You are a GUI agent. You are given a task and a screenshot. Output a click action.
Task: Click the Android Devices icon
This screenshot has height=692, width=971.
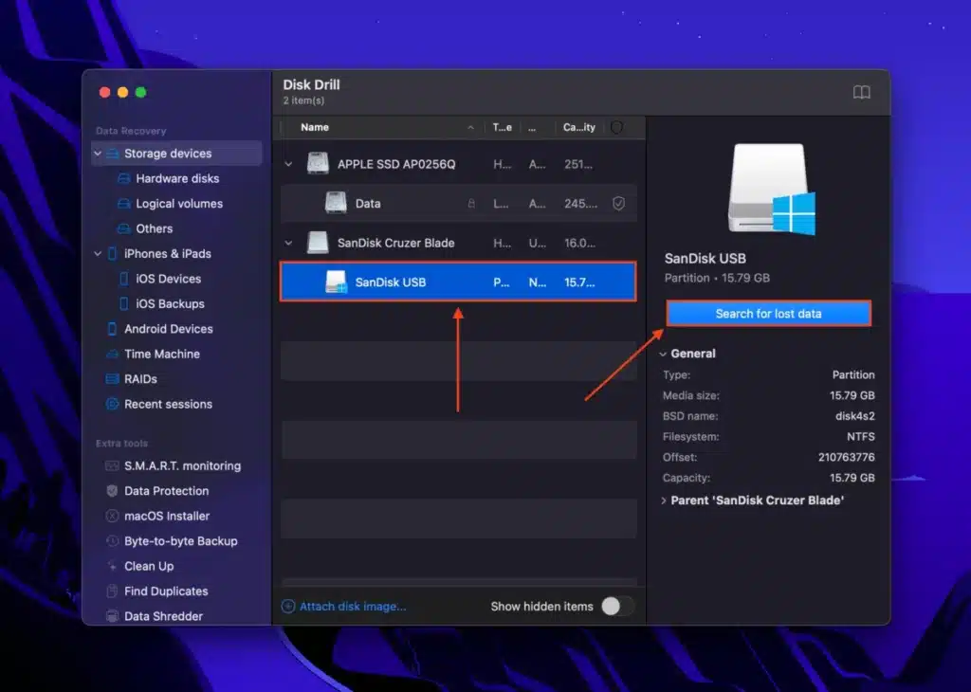tap(112, 329)
